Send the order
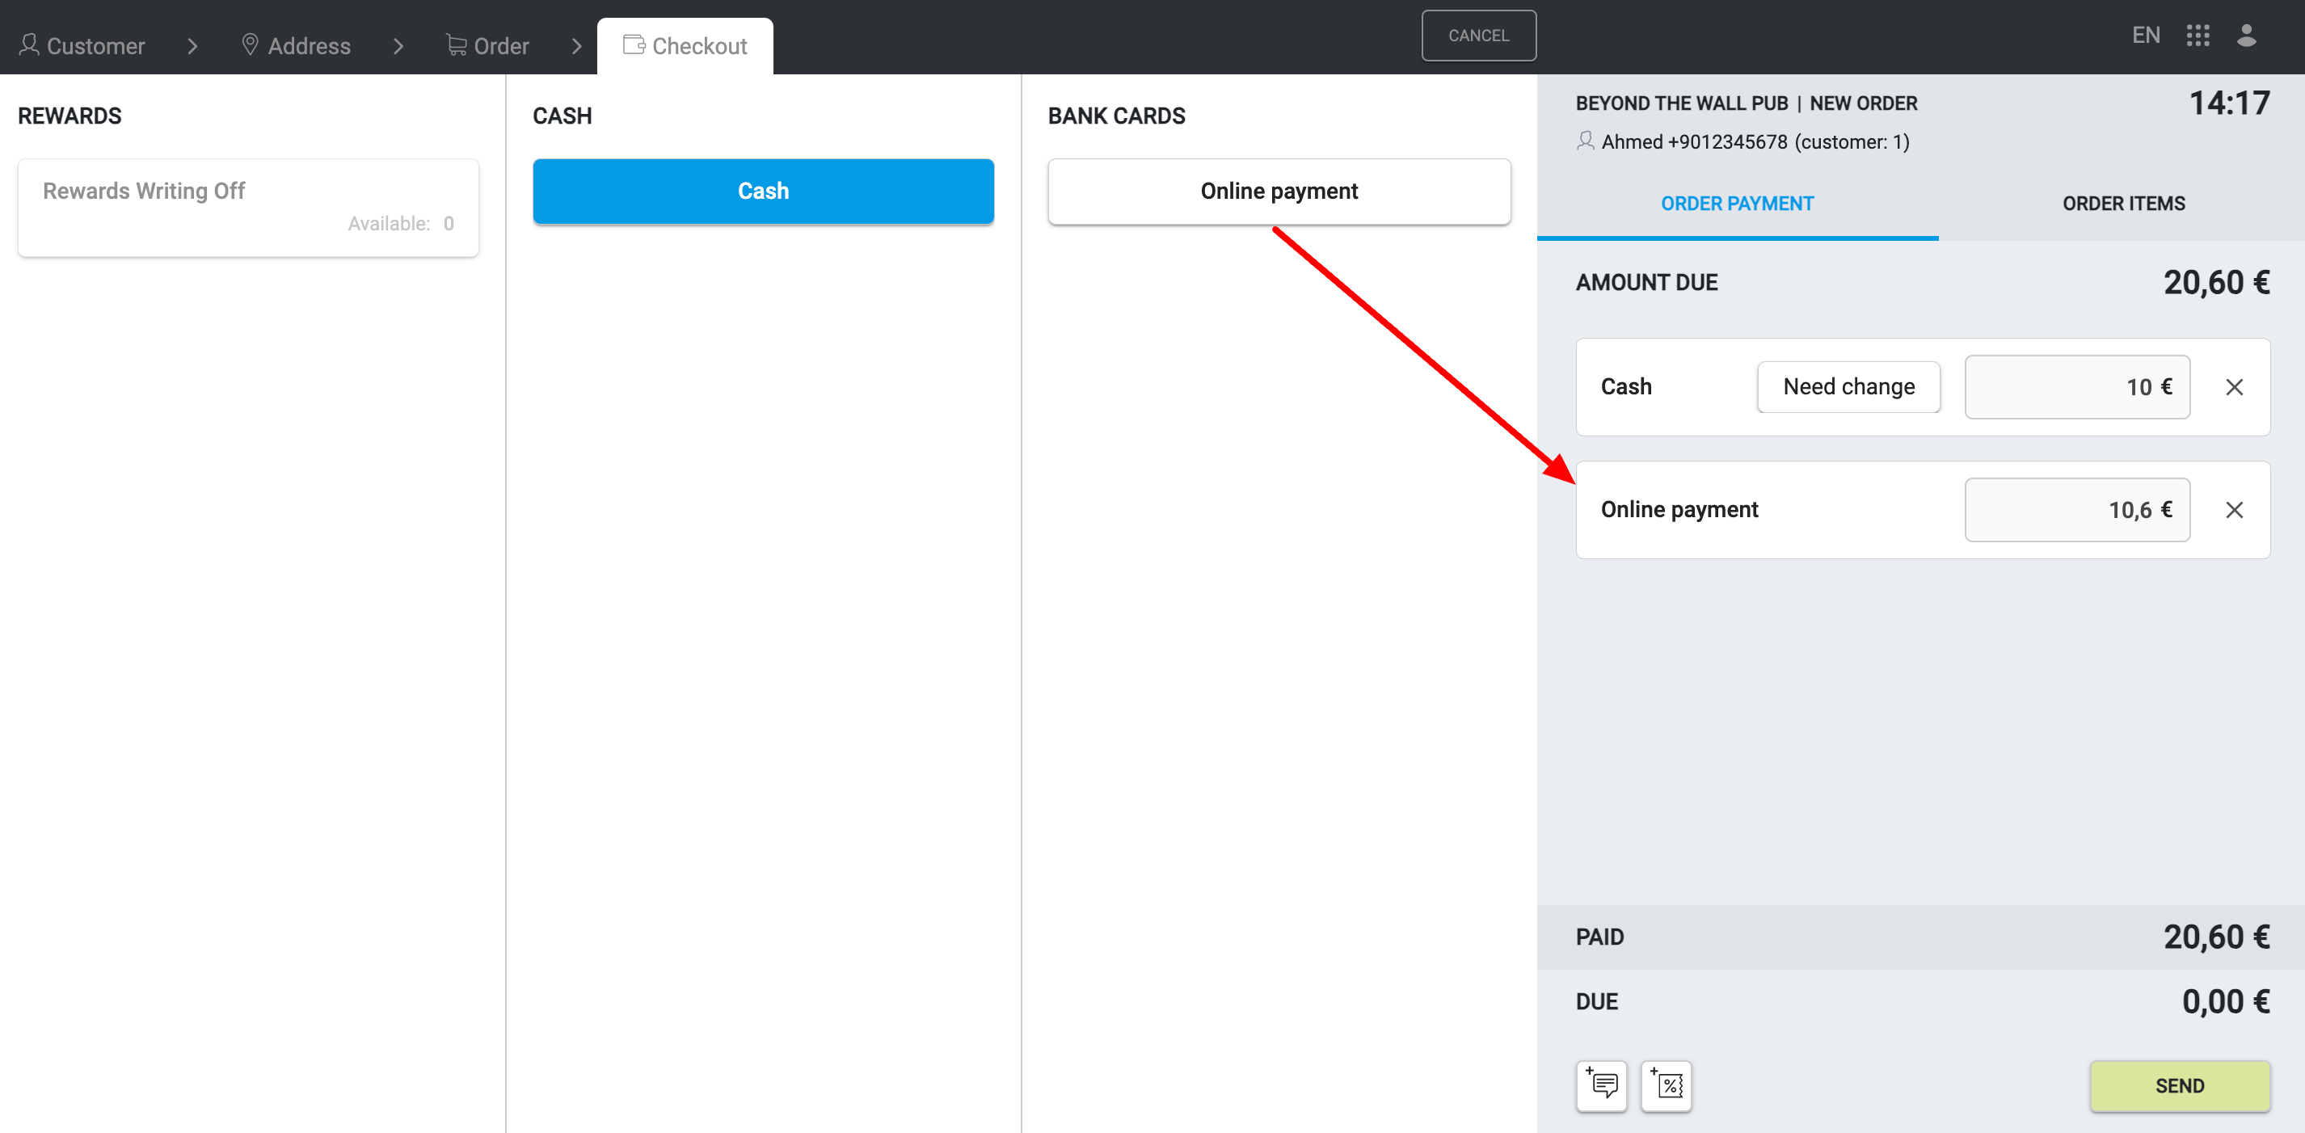This screenshot has width=2305, height=1133. click(2179, 1085)
